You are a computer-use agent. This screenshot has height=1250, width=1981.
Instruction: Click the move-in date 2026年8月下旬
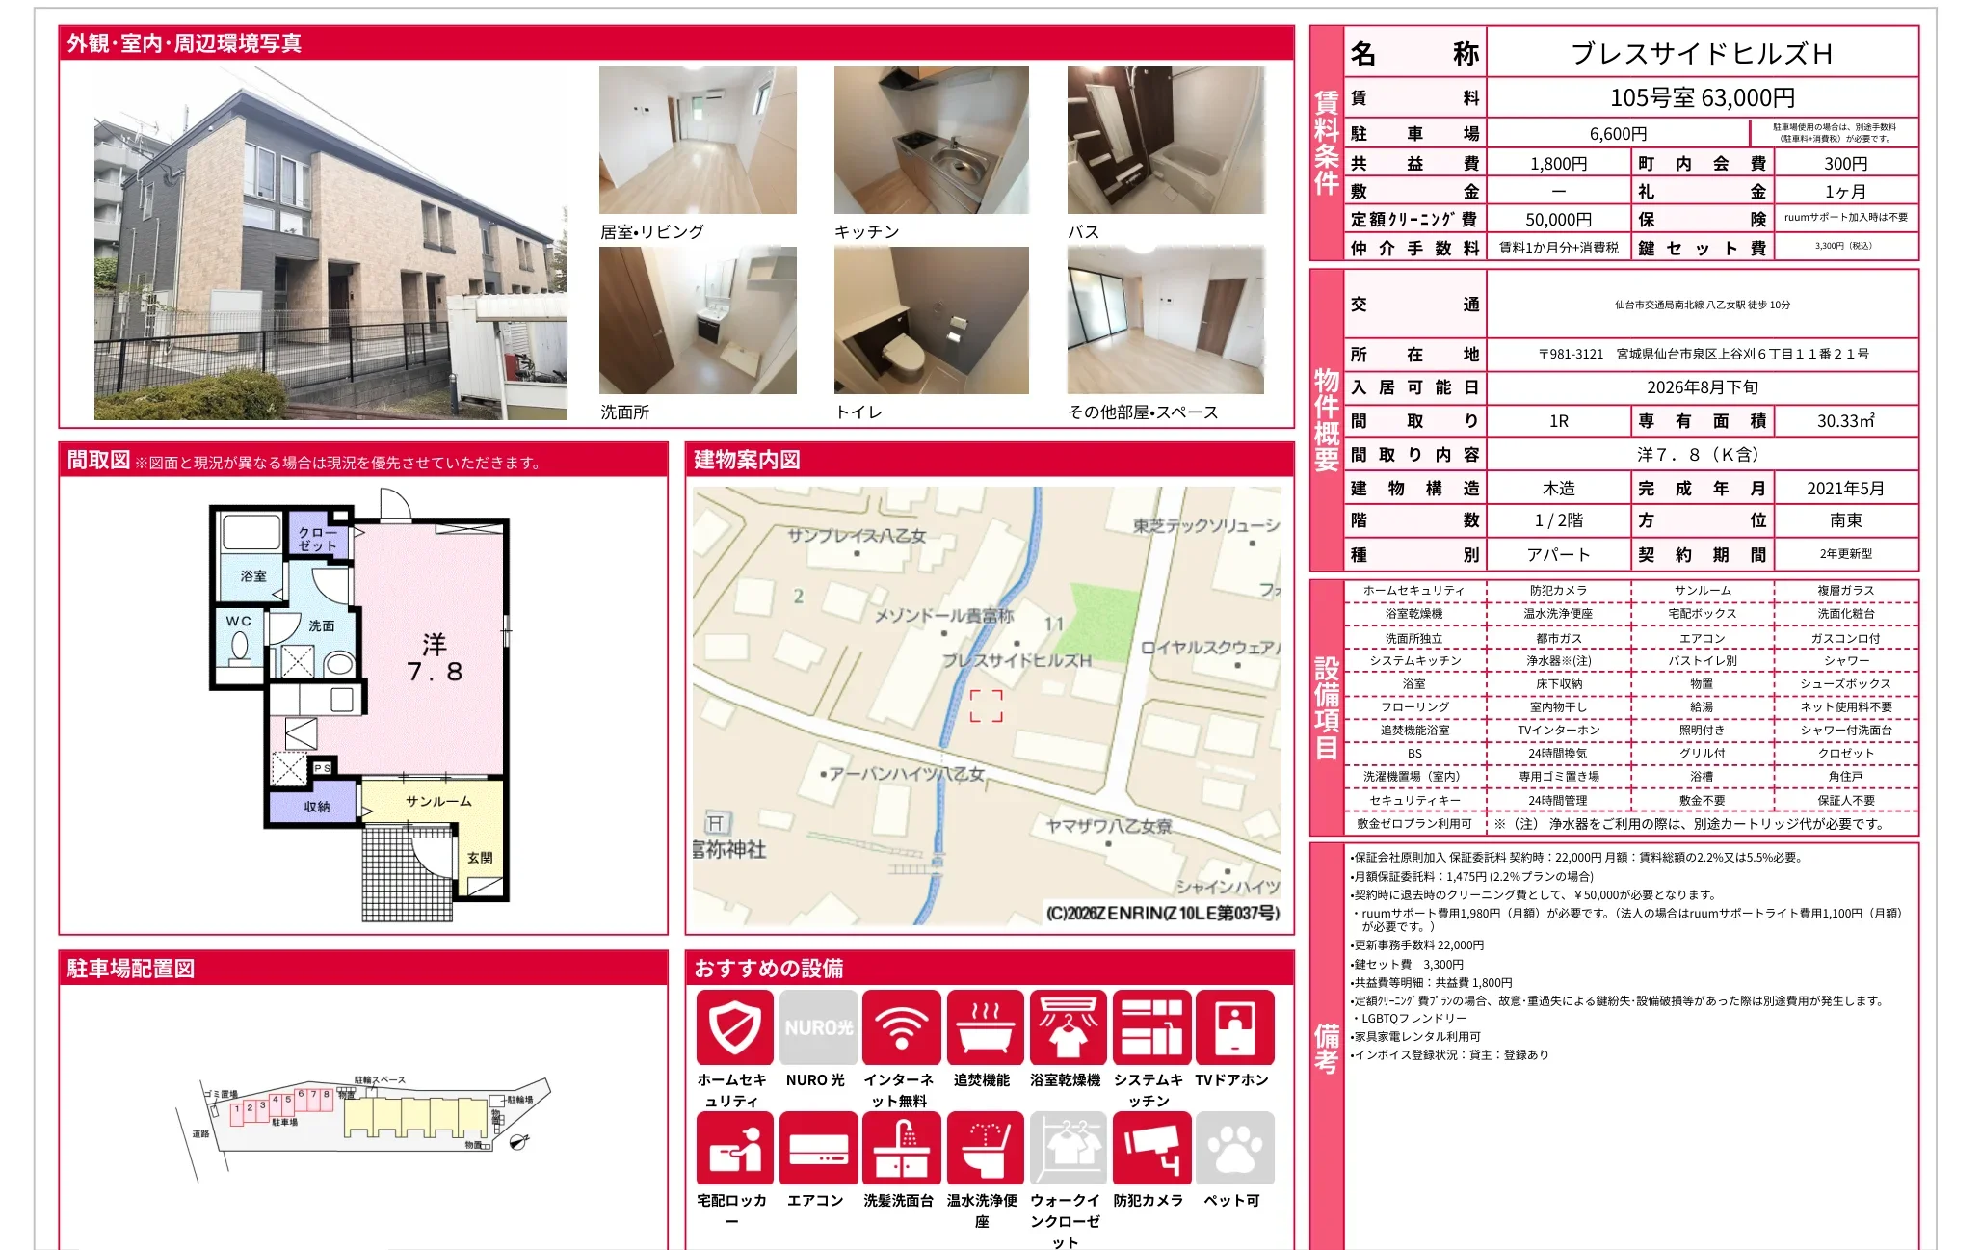[x=1702, y=387]
